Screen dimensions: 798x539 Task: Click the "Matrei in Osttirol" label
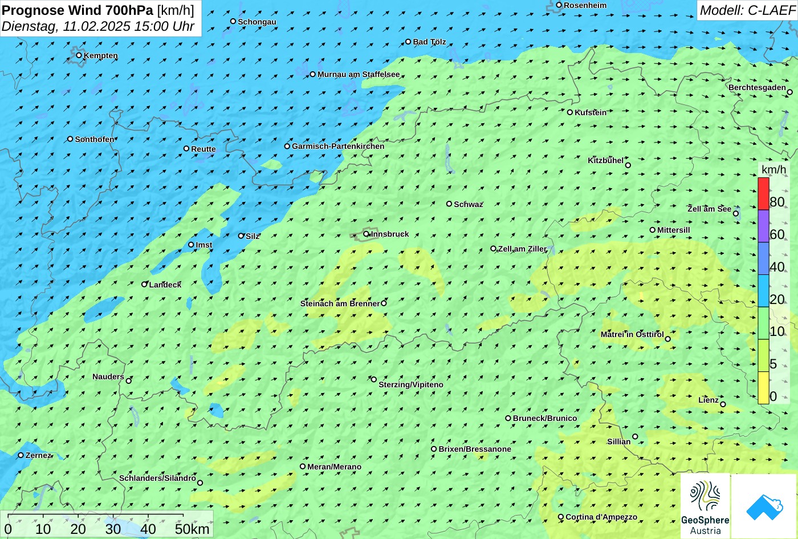tap(632, 335)
